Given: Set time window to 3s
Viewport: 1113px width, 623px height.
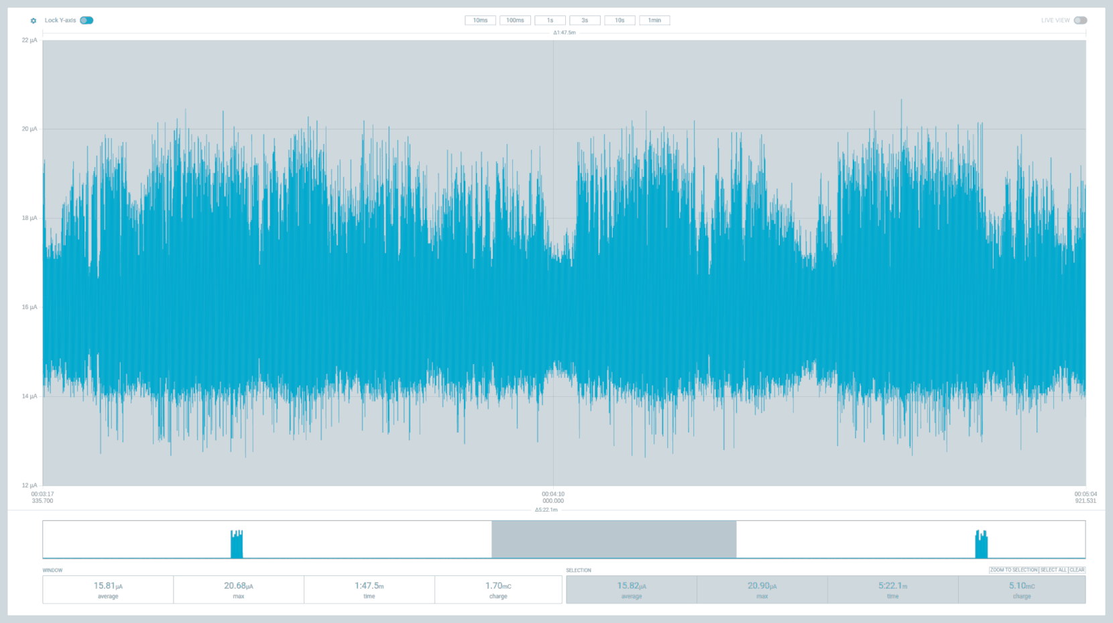Looking at the screenshot, I should [585, 20].
